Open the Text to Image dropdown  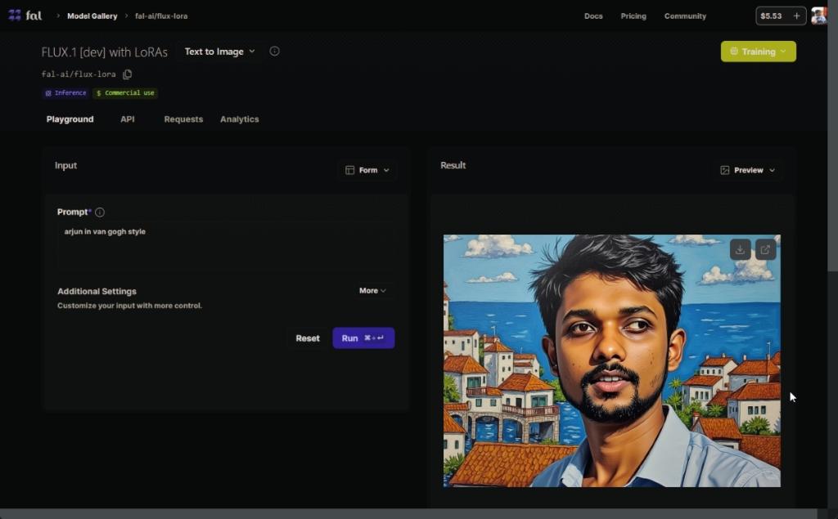point(219,51)
